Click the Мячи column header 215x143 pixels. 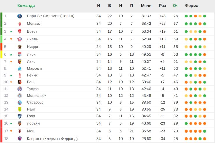point(146,6)
